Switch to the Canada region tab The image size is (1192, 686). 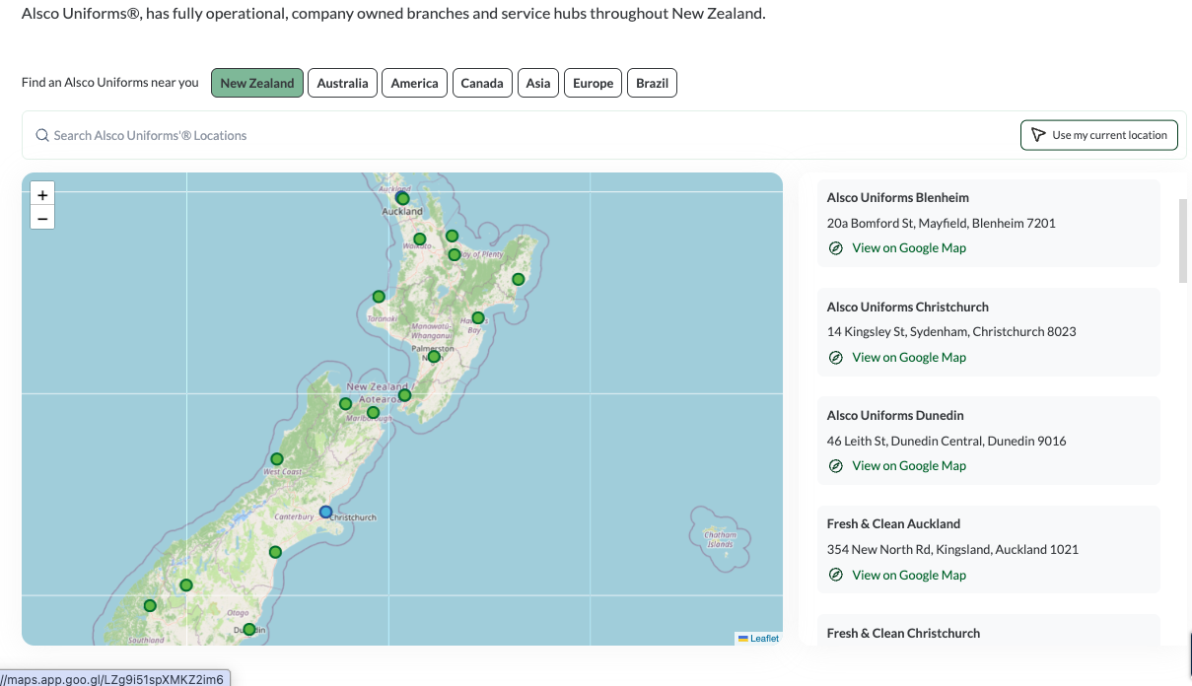[x=482, y=83]
